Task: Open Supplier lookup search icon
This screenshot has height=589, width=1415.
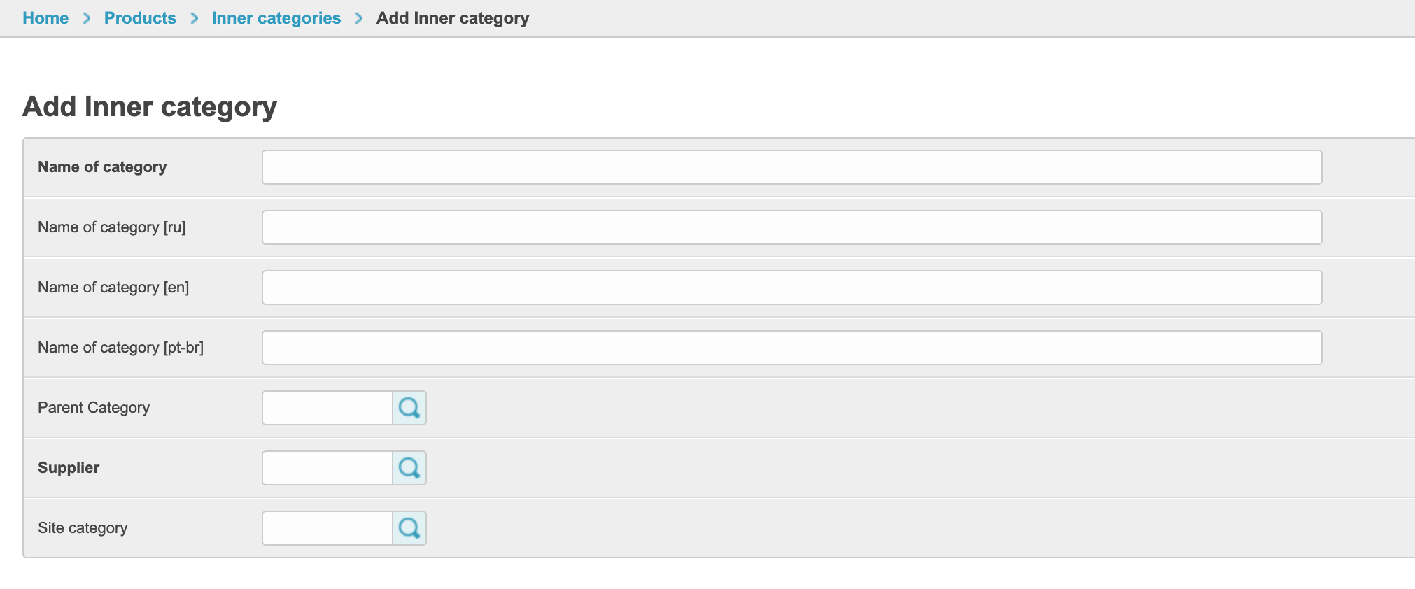Action: coord(409,468)
